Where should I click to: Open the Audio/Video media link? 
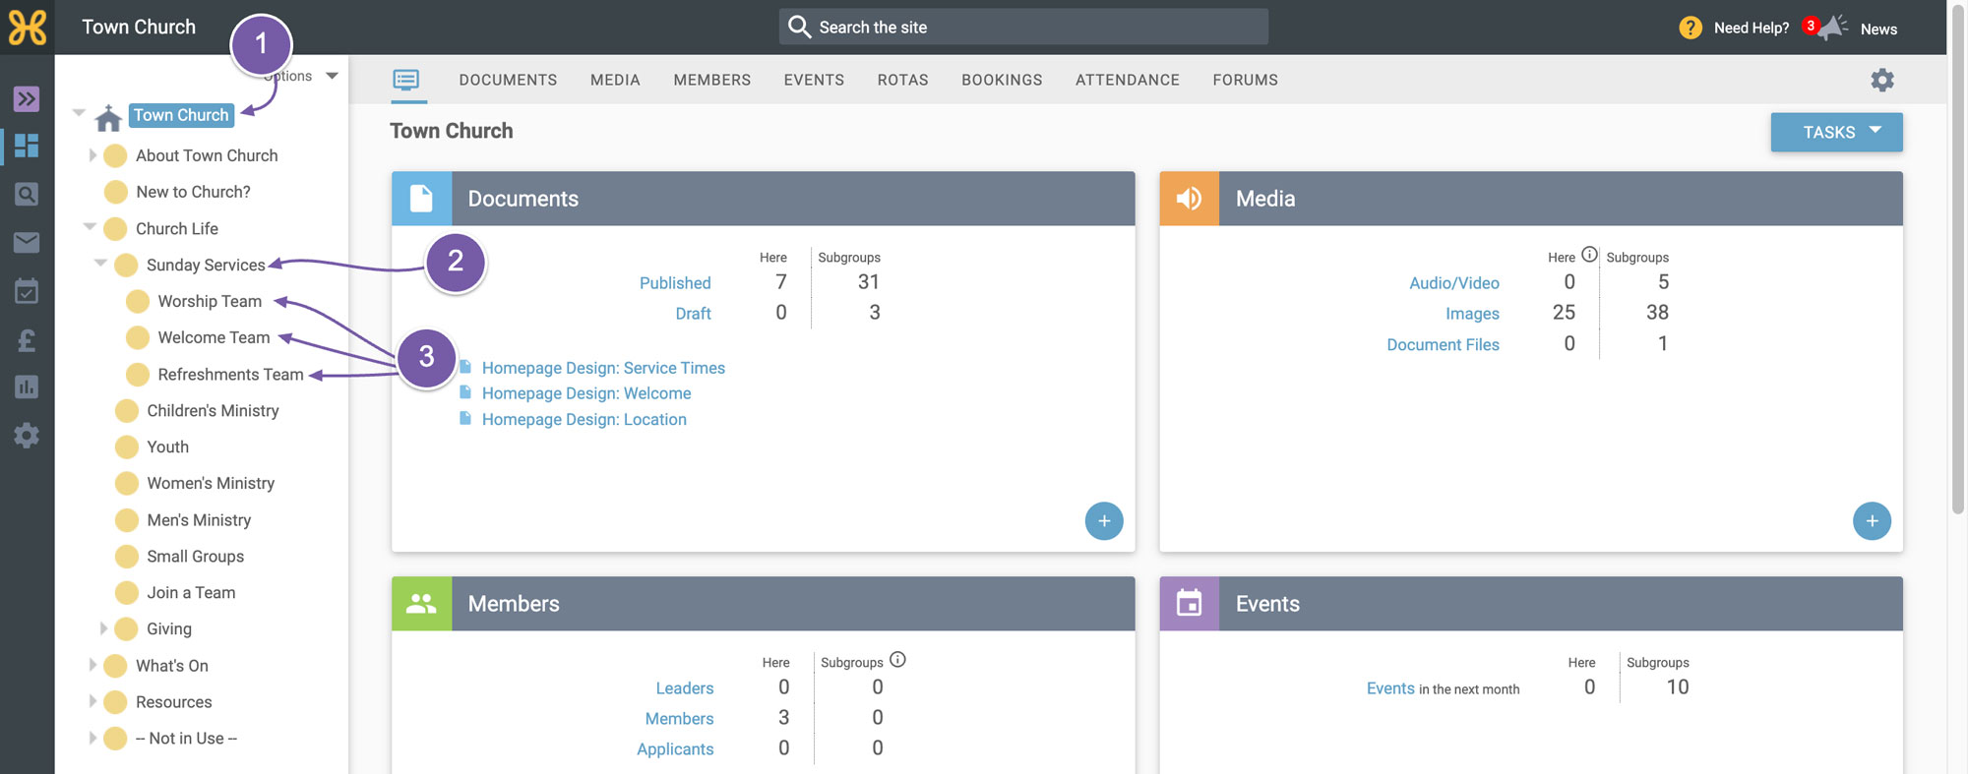pyautogui.click(x=1454, y=283)
